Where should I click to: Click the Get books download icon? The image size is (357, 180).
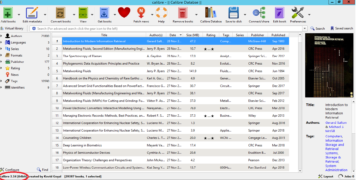point(104,13)
